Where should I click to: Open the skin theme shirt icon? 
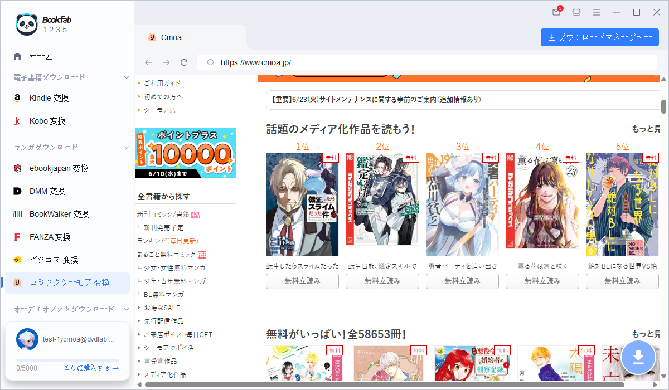click(x=576, y=12)
